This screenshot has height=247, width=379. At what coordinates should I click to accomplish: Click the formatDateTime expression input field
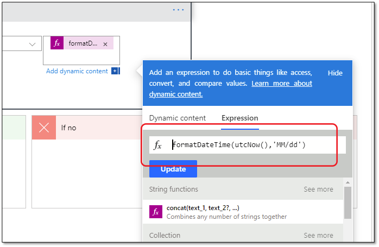pyautogui.click(x=248, y=145)
